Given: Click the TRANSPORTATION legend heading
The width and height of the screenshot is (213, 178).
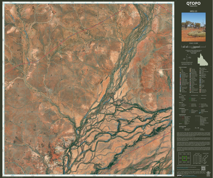Looking at the screenshot, I should 182,115.
